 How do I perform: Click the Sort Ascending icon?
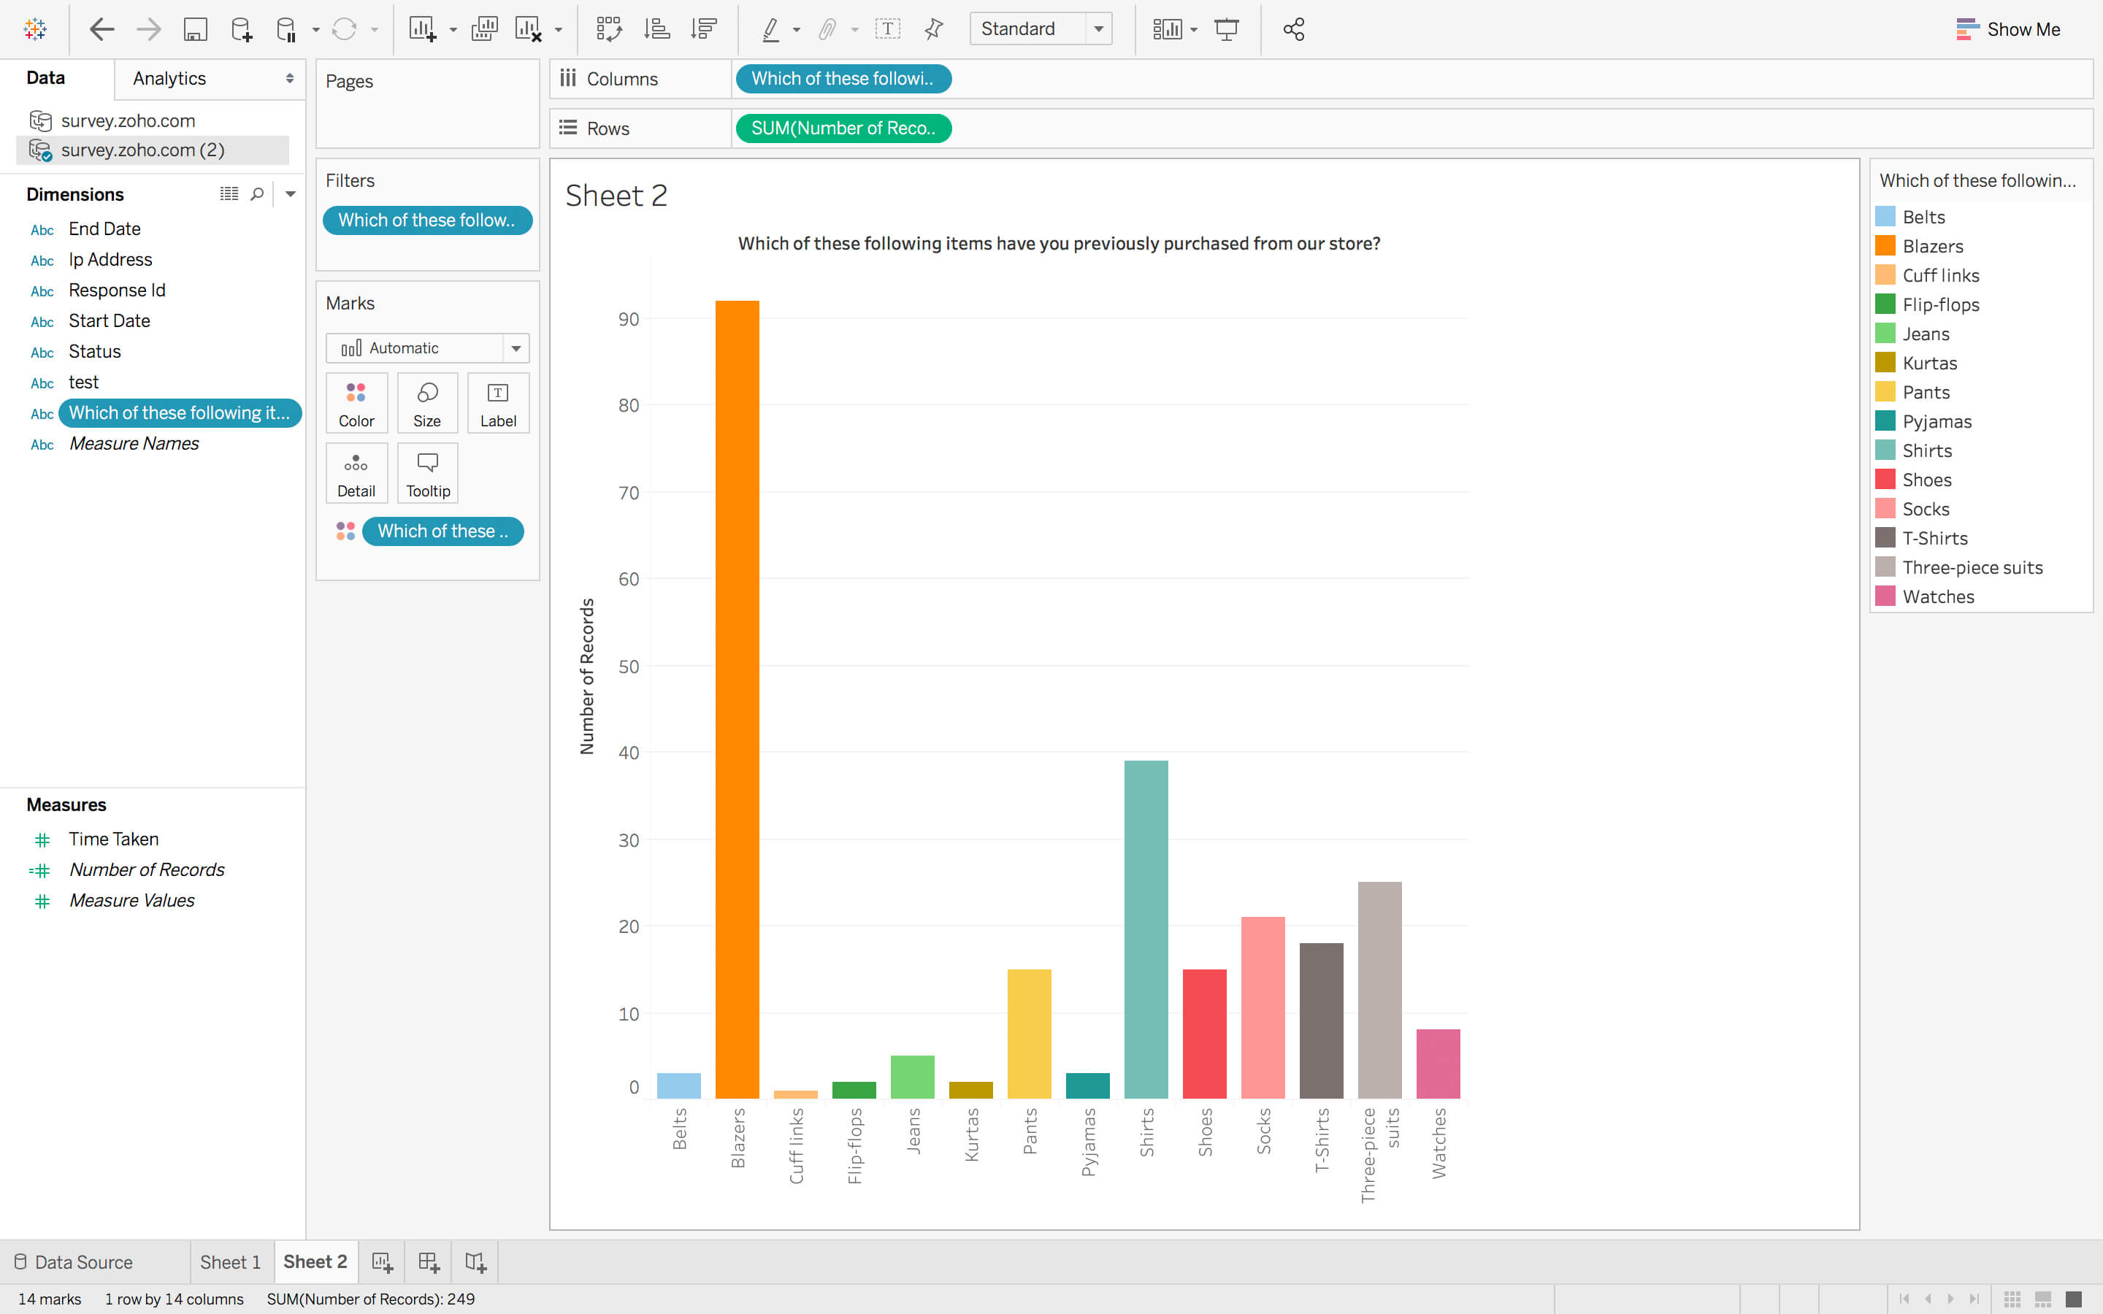coord(656,29)
